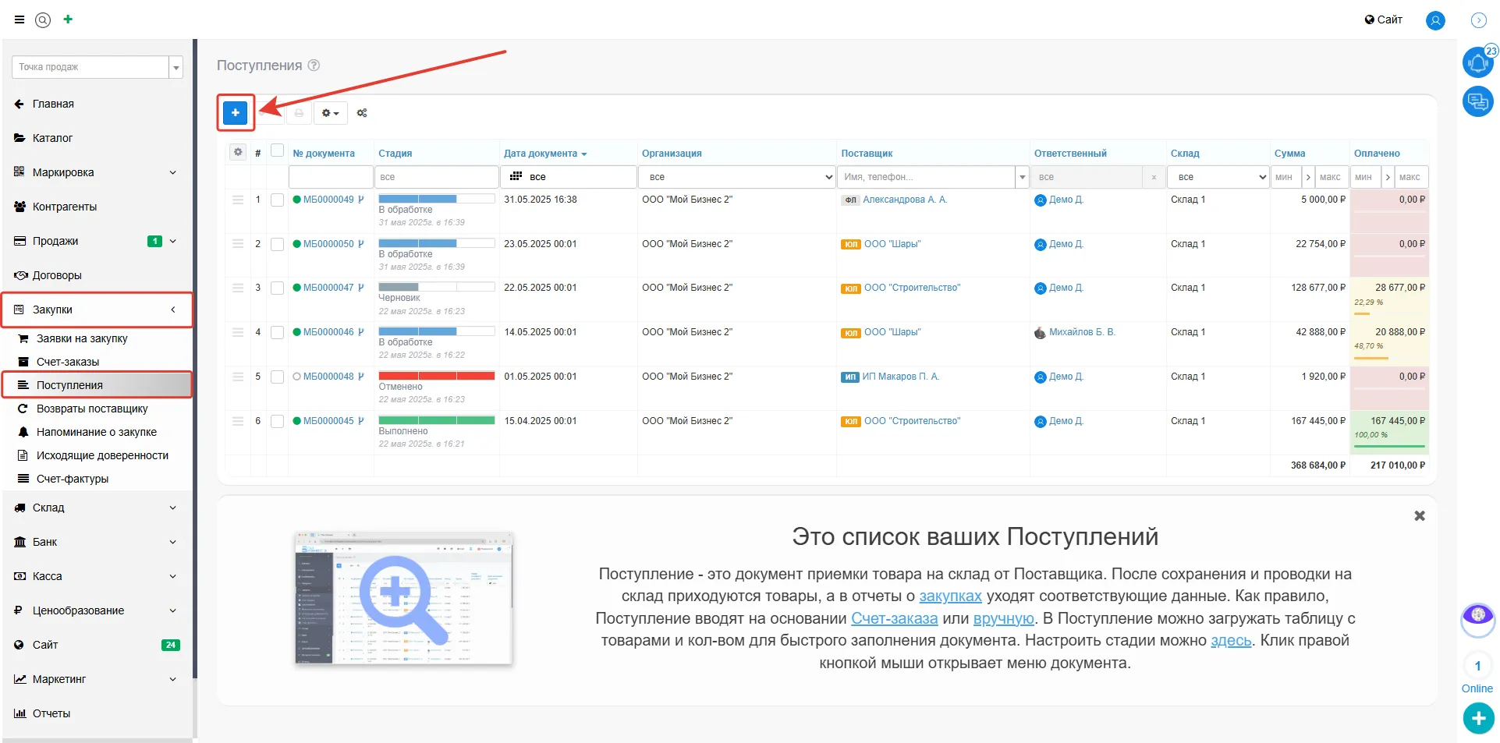Click the hamburger menu icon
The image size is (1500, 743).
20,19
